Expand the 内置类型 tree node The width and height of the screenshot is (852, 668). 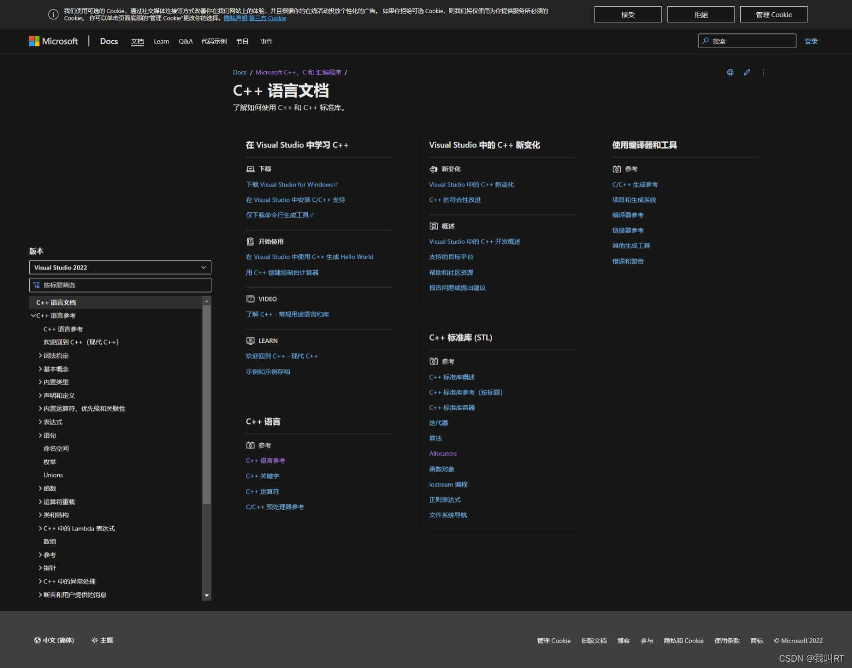coord(40,382)
